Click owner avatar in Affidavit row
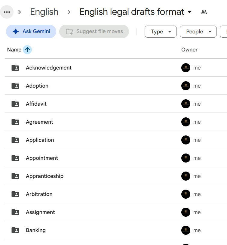This screenshot has height=245, width=227. click(x=186, y=104)
